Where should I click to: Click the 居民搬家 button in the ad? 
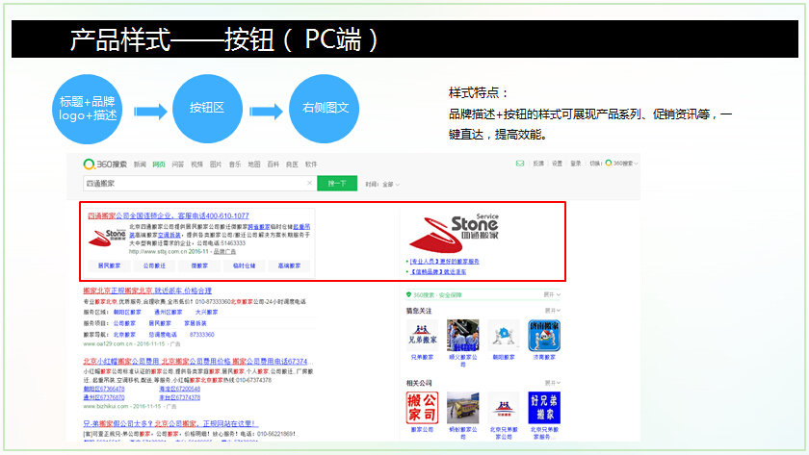(108, 265)
